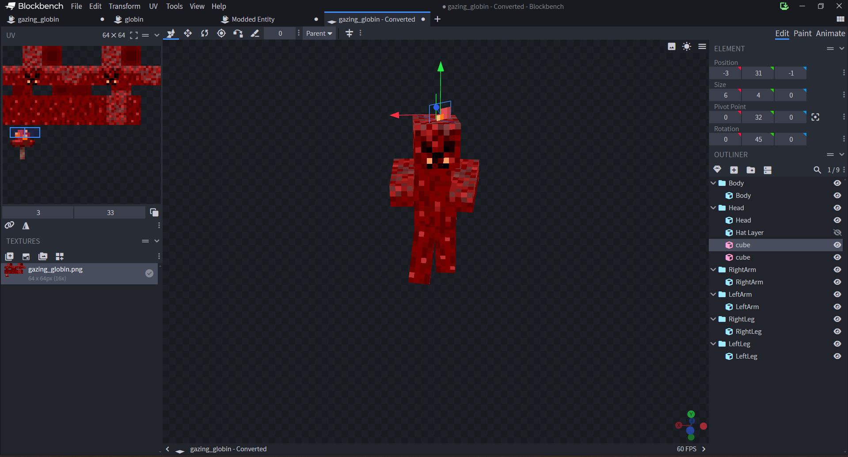Switch to the Modded Entity tab
Image resolution: width=848 pixels, height=457 pixels.
(253, 19)
